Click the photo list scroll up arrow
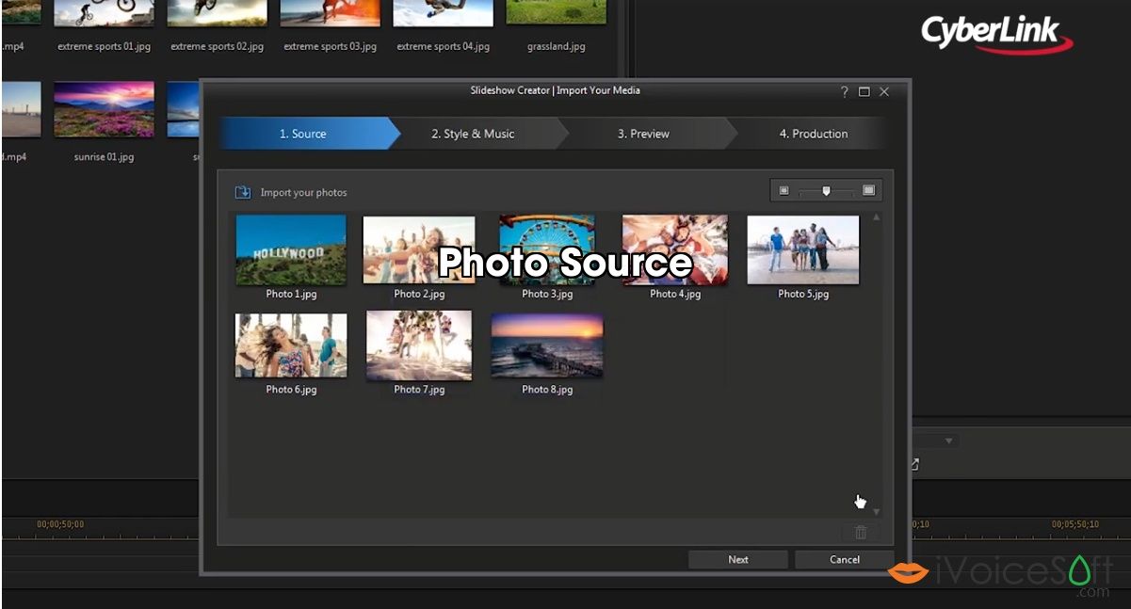Image resolution: width=1131 pixels, height=609 pixels. (x=877, y=217)
